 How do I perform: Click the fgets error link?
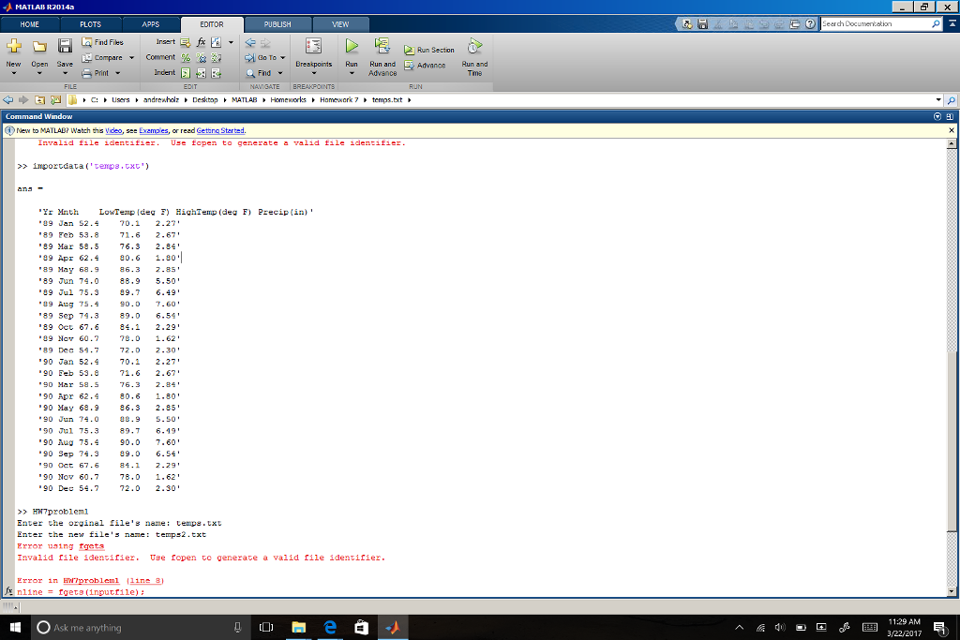coord(91,545)
